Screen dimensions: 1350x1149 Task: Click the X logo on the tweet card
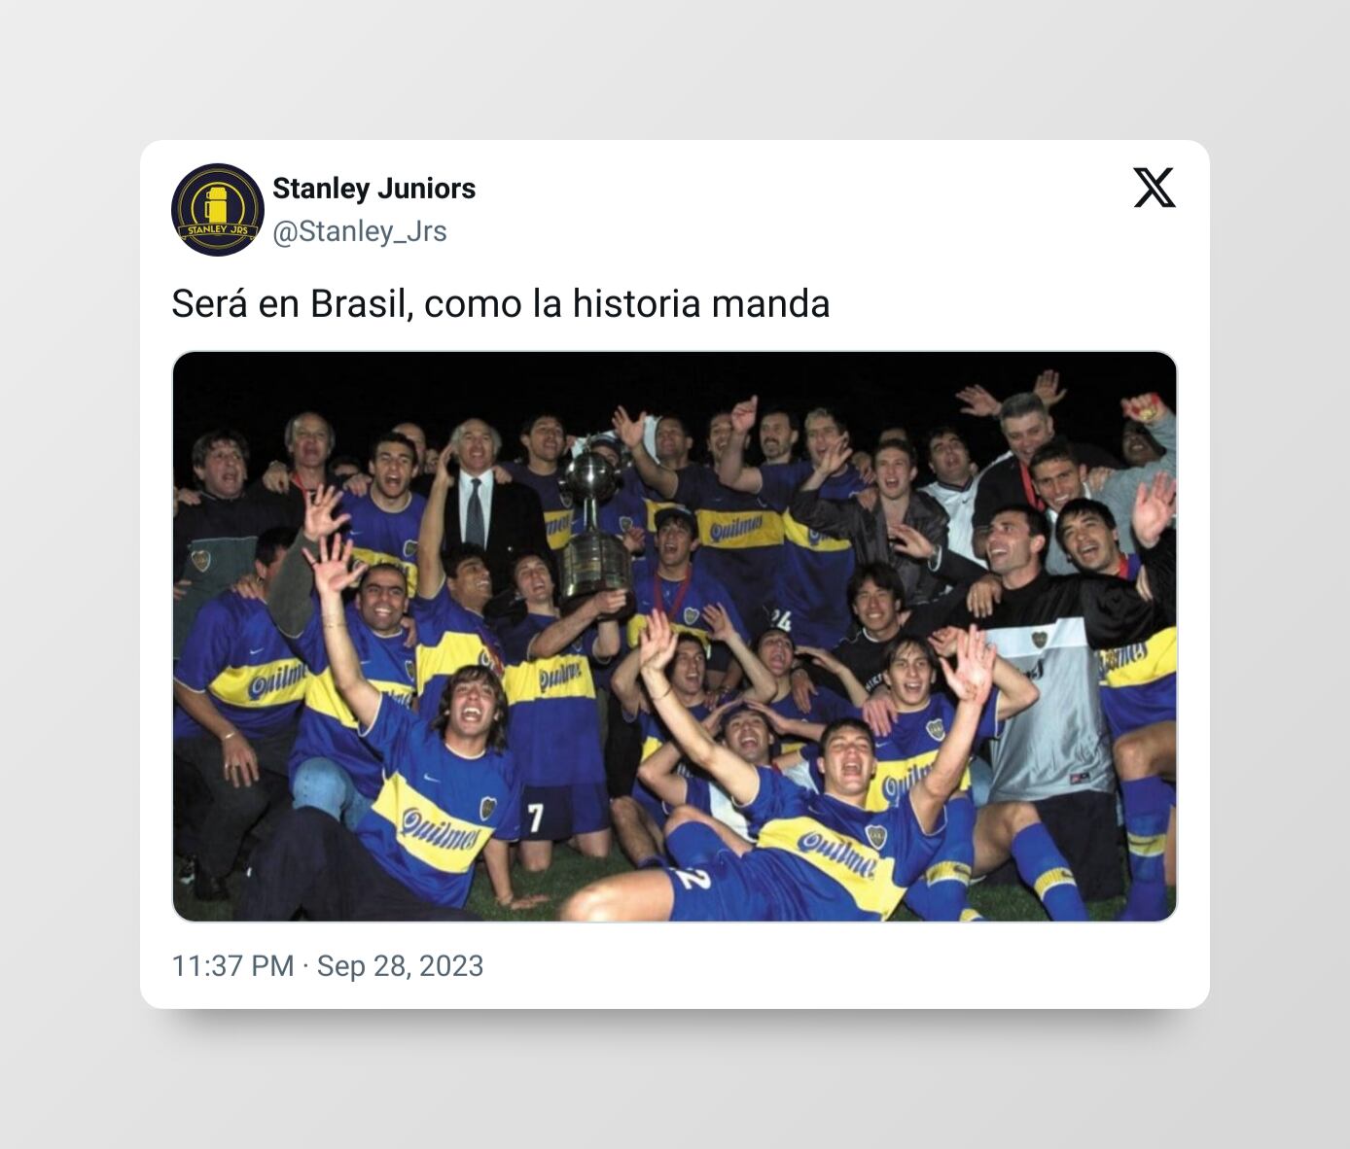(x=1155, y=188)
